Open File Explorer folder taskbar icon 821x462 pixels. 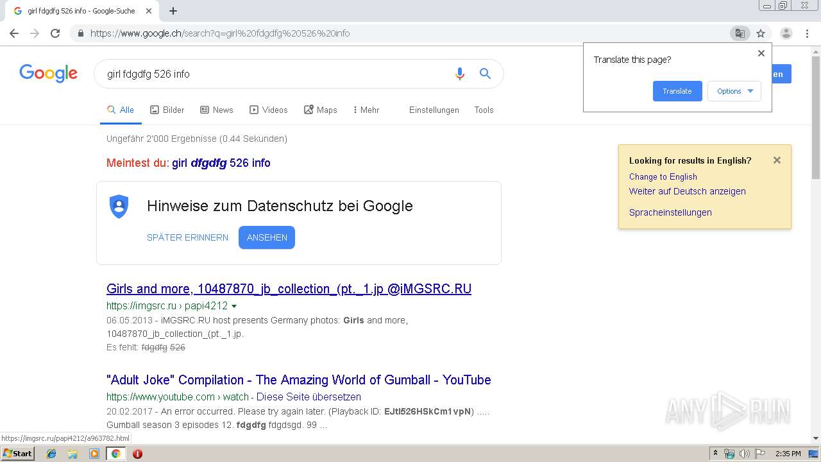(72, 454)
